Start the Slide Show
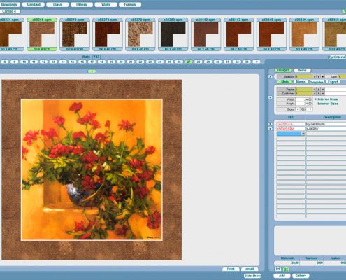The image size is (346, 280). click(x=252, y=276)
